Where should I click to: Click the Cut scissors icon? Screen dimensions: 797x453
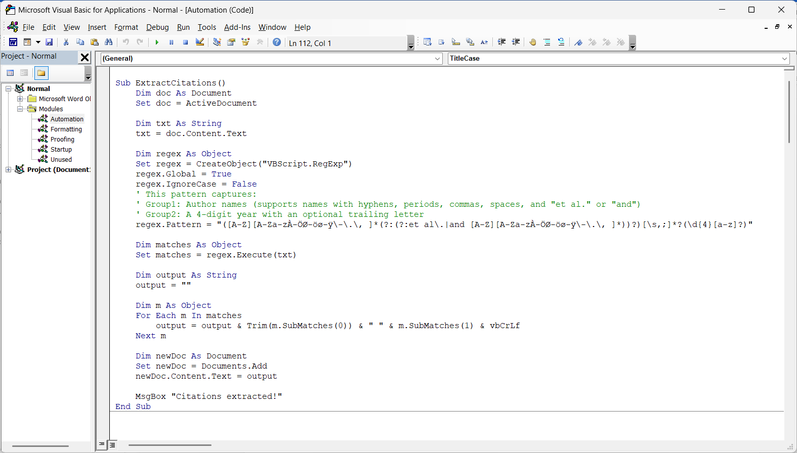point(66,42)
